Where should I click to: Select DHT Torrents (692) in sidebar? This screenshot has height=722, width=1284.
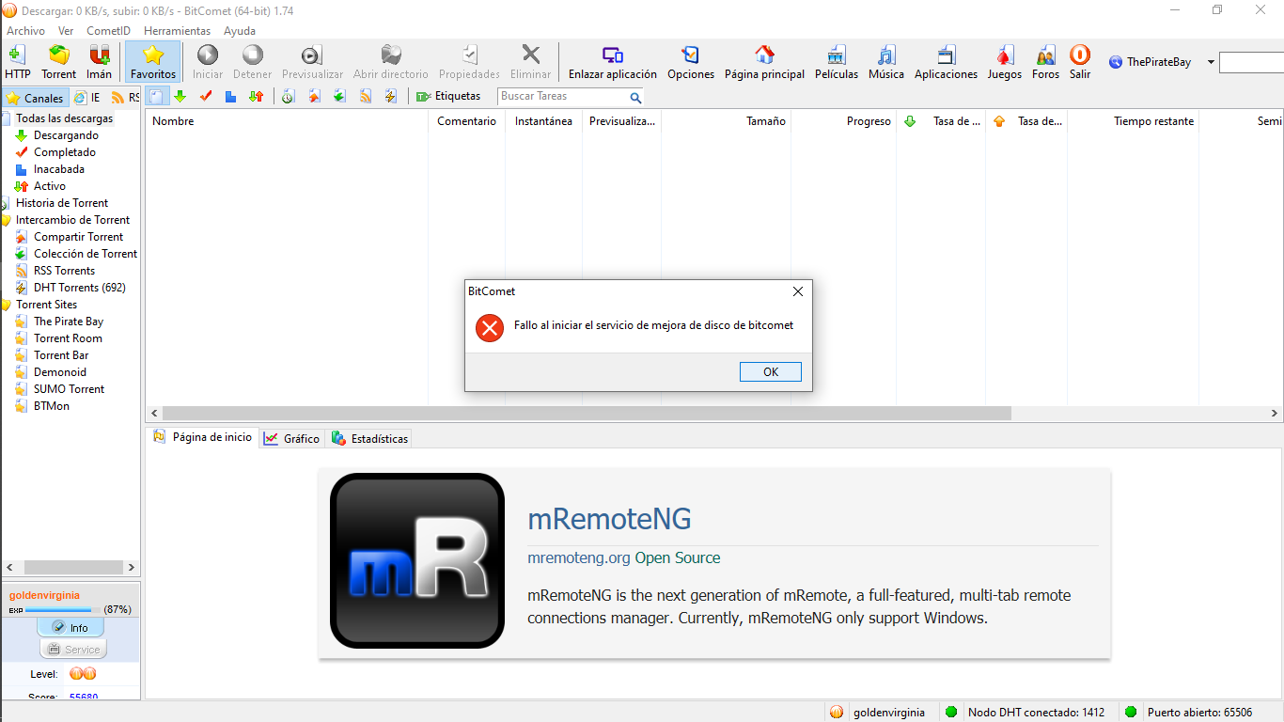pyautogui.click(x=79, y=288)
